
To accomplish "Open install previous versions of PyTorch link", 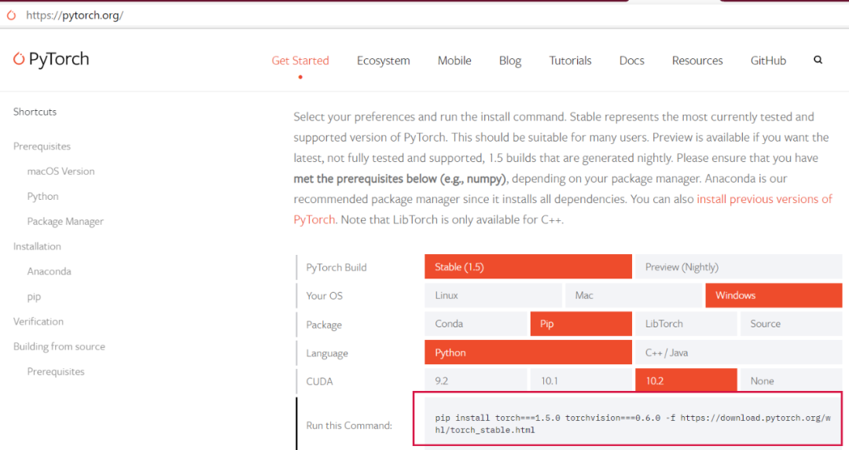I will click(764, 199).
